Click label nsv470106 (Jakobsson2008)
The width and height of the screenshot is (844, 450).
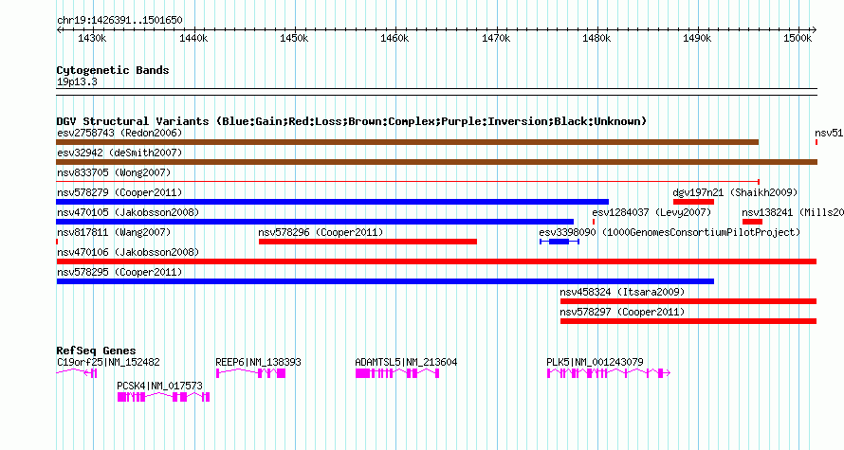point(128,252)
